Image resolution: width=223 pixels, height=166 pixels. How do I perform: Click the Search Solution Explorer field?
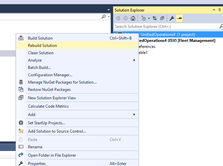(160, 26)
